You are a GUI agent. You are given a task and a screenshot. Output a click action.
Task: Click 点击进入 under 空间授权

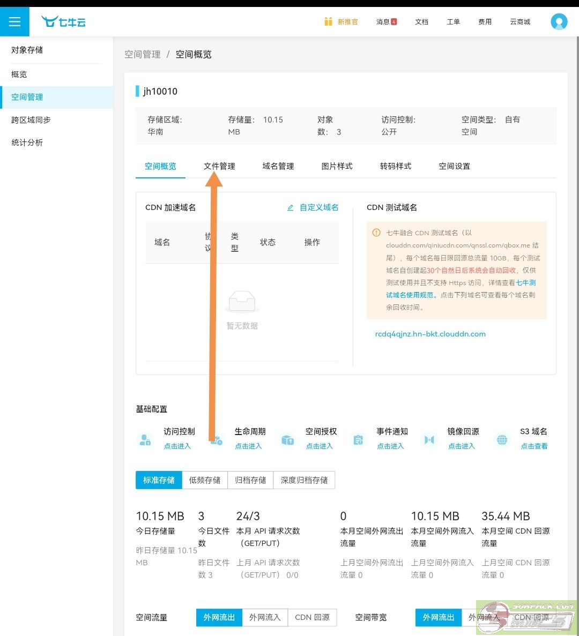pos(320,446)
